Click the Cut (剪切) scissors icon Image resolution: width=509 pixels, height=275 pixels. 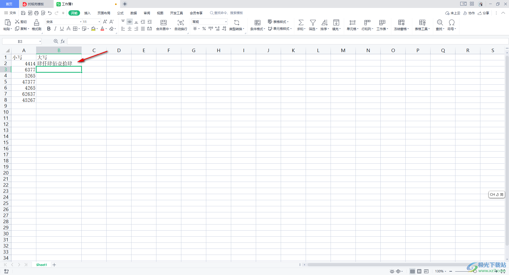click(17, 22)
